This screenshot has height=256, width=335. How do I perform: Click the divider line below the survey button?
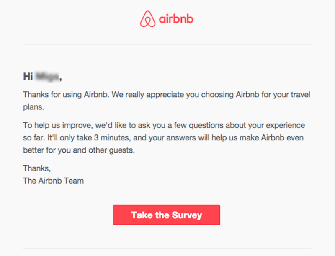pos(167,249)
